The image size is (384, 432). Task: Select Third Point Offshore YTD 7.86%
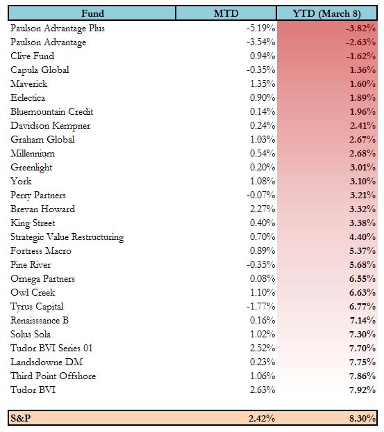(362, 376)
